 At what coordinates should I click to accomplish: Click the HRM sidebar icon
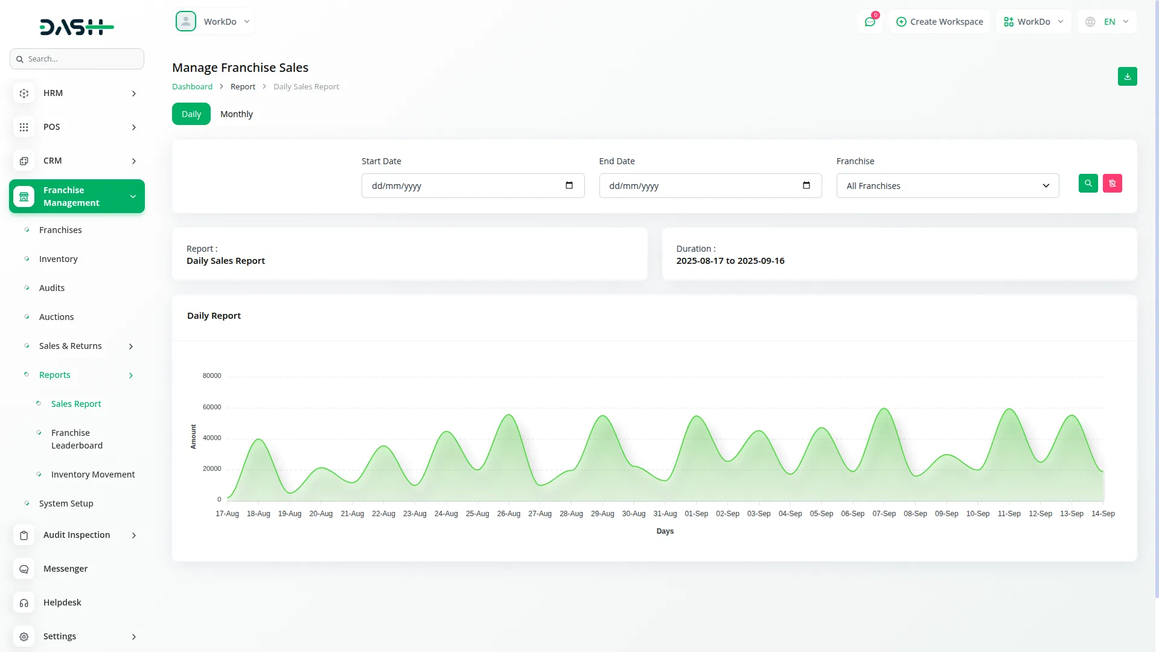click(x=24, y=94)
